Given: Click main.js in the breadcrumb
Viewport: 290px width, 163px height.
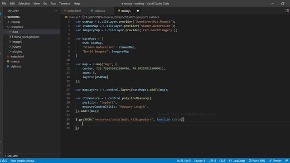Looking at the screenshot, I should tap(73, 17).
